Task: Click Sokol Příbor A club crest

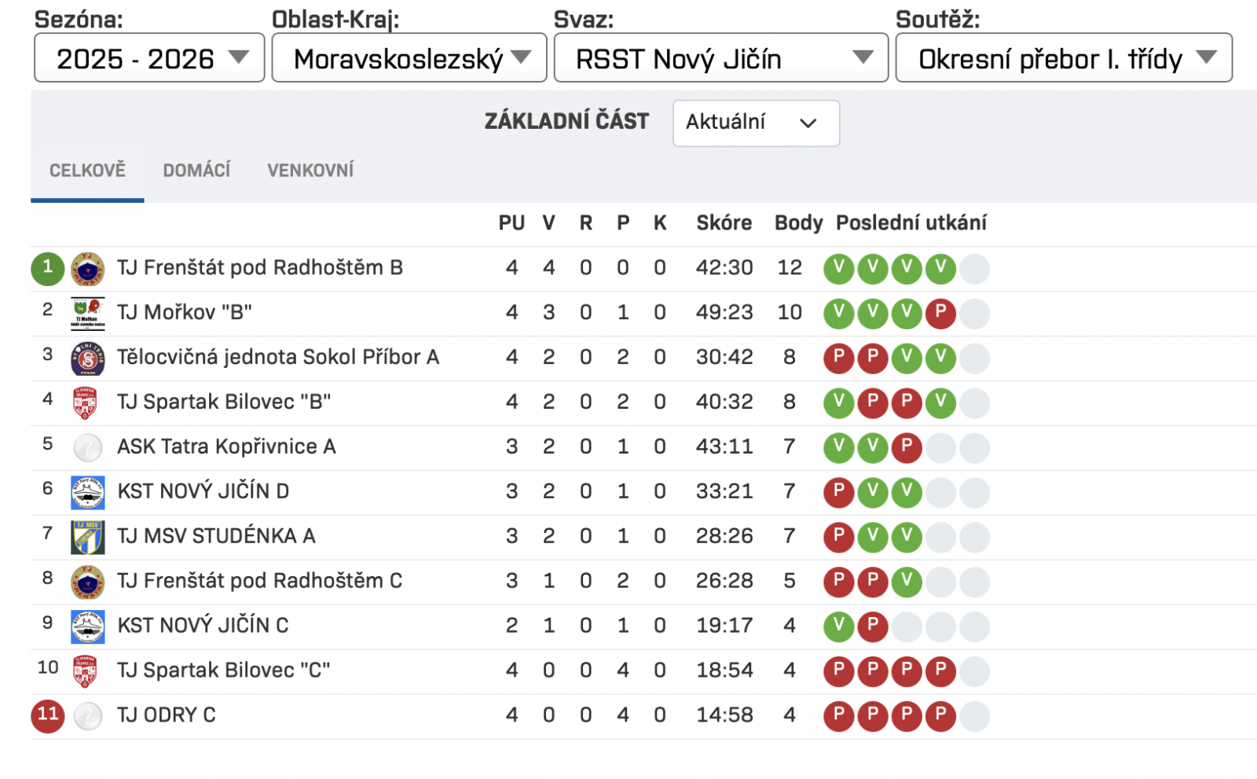Action: 87,358
